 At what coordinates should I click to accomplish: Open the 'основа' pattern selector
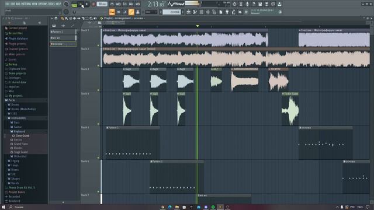[172, 12]
